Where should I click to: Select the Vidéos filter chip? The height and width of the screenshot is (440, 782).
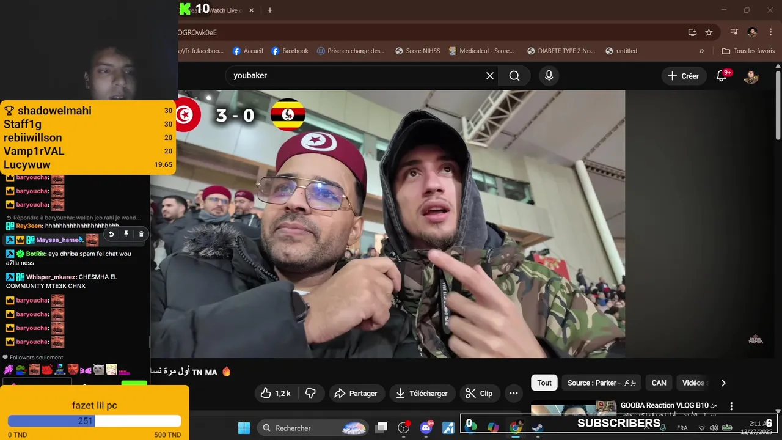(693, 383)
